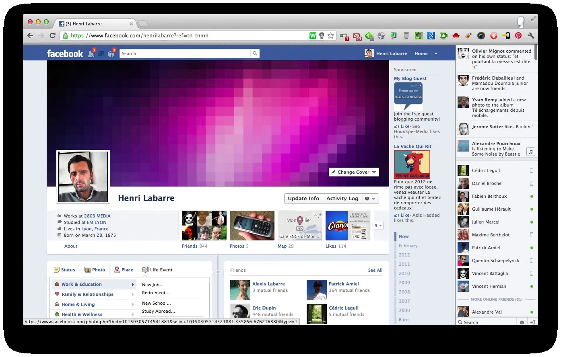Open a new browser tab

[x=143, y=24]
